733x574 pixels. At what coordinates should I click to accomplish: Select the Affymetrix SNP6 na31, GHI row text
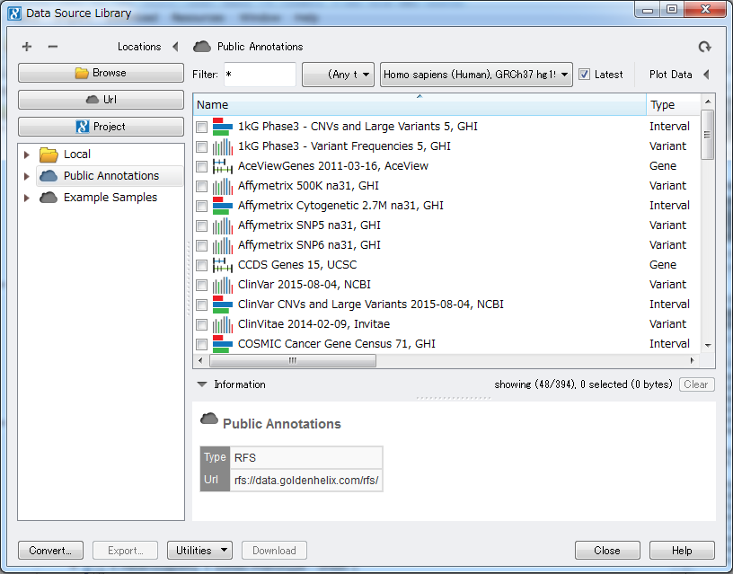tap(309, 245)
